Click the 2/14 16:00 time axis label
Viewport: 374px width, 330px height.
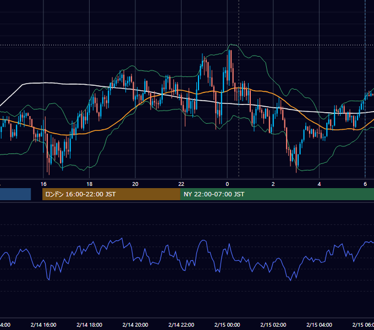tap(43, 324)
